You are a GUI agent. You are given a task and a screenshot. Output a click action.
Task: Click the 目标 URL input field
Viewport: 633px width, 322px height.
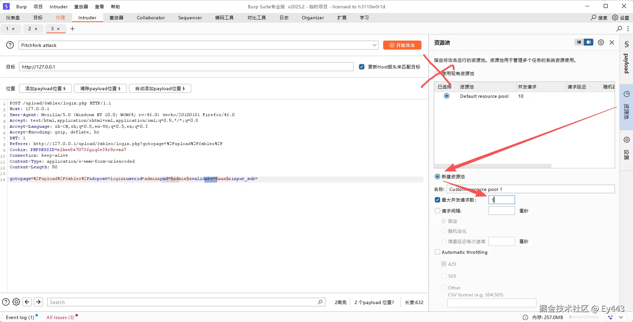186,67
